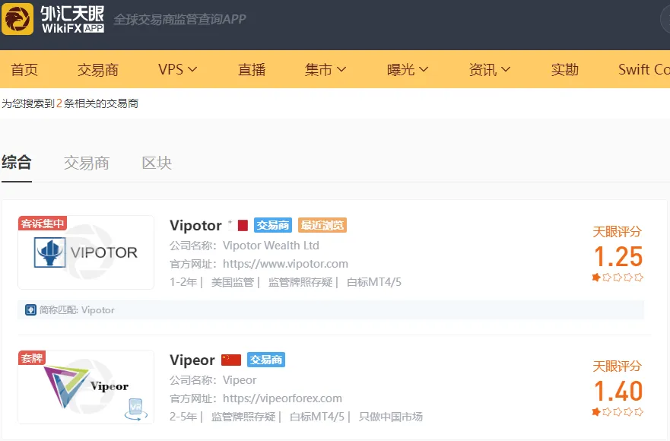The width and height of the screenshot is (670, 441).
Task: Click the 只做中国市场 label for Vipeor
Action: coord(391,417)
